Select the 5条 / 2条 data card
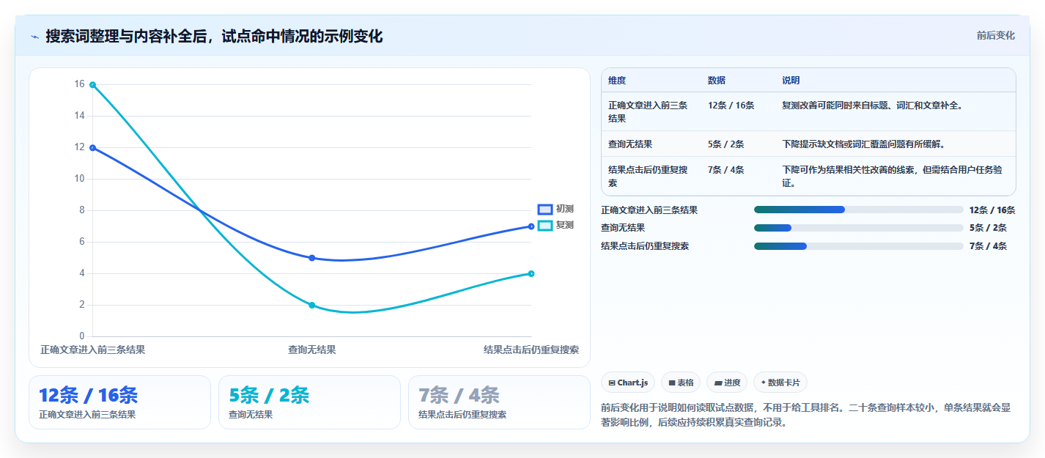The image size is (1045, 458). point(309,402)
